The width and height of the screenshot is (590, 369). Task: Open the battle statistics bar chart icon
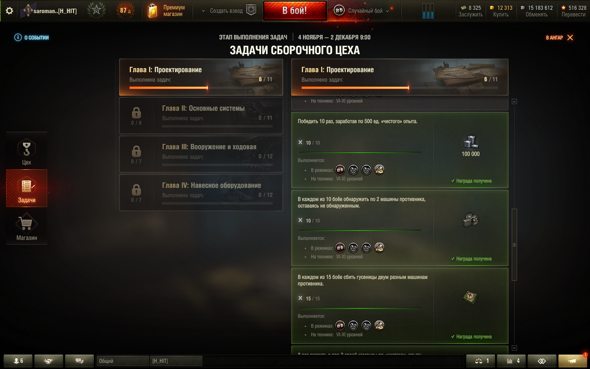pos(511,361)
